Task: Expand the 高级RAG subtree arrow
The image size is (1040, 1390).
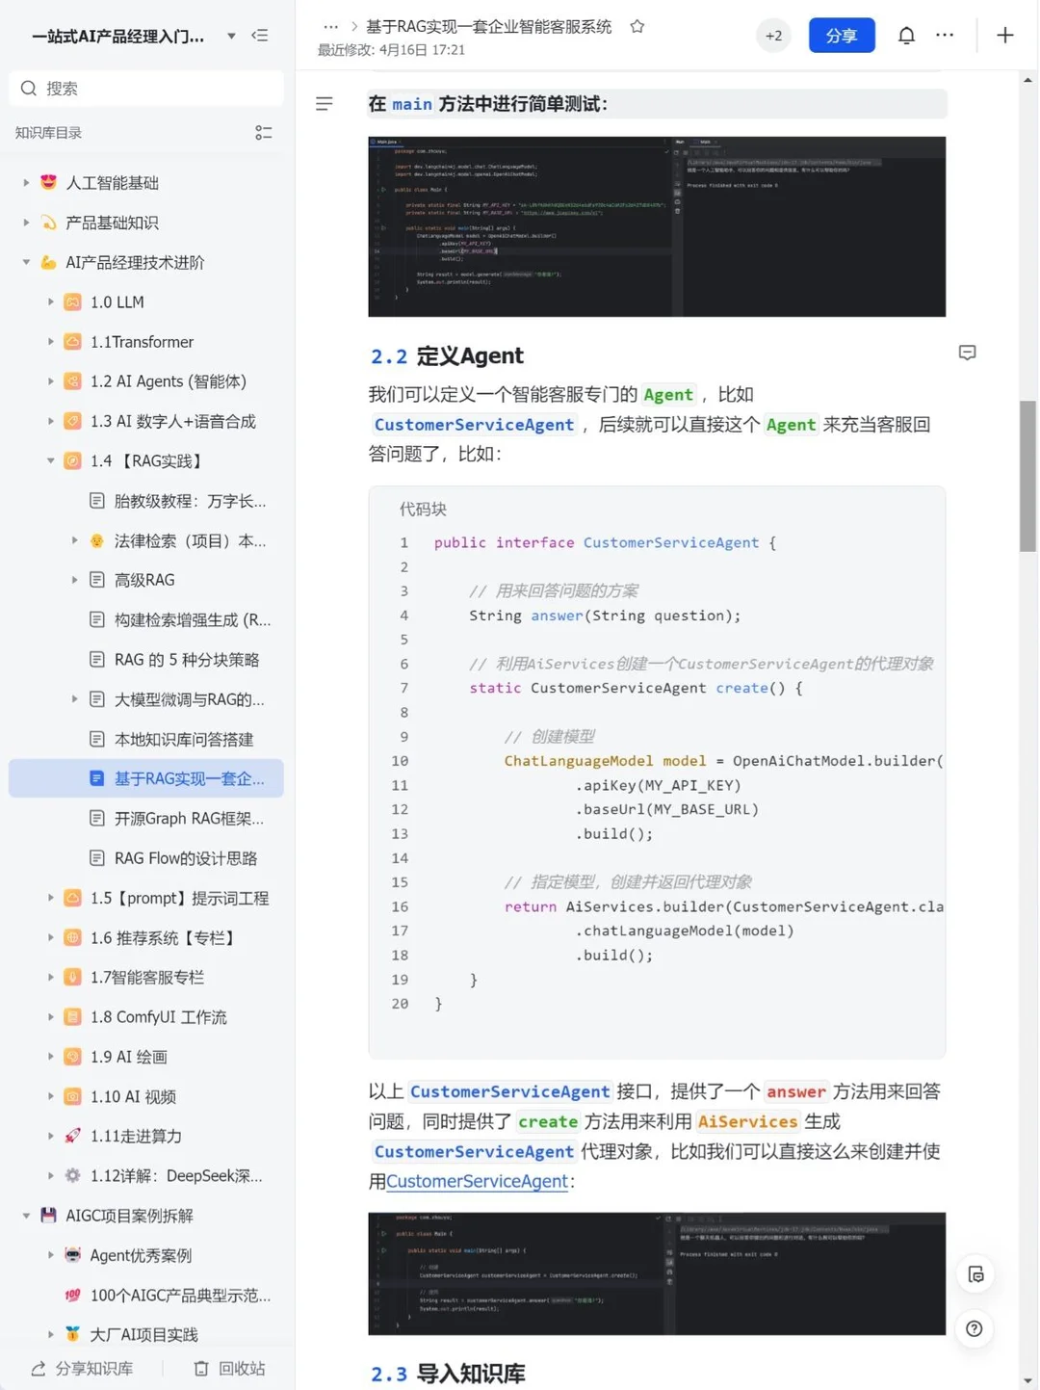Action: click(74, 580)
